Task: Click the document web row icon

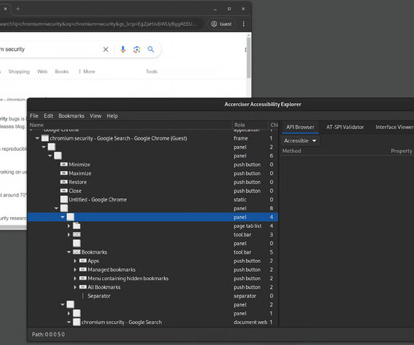Action: tap(77, 322)
